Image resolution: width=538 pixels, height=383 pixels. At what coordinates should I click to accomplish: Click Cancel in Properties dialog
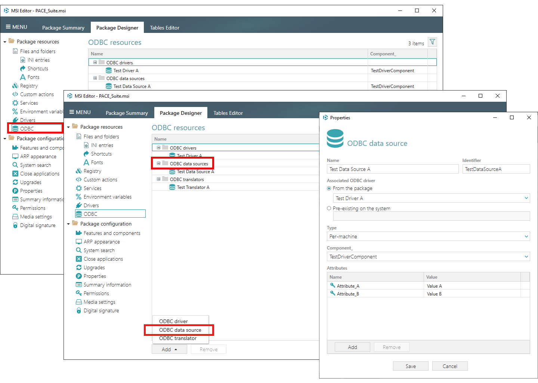tap(450, 366)
